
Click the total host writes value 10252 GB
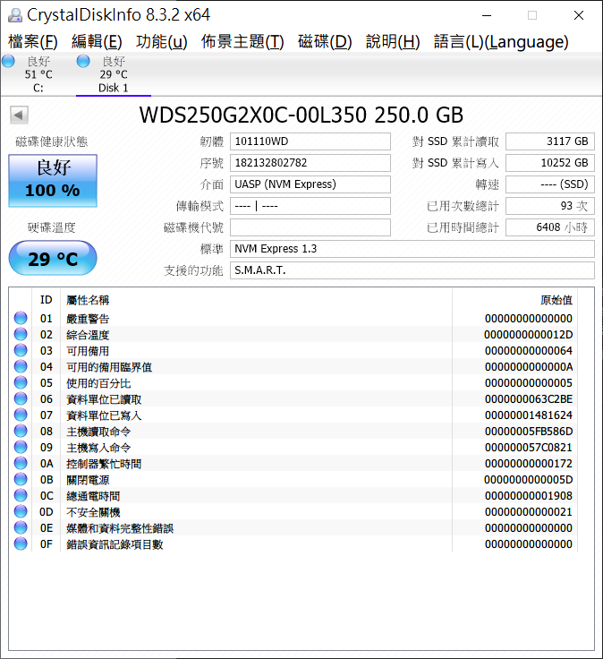[x=550, y=163]
